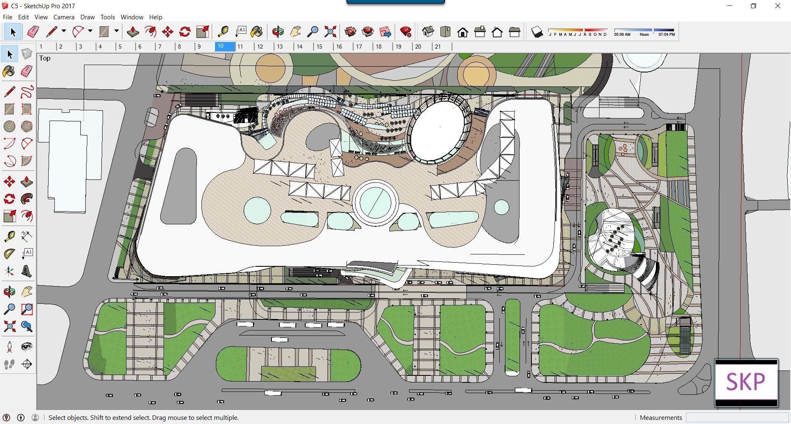Switch to Left view icon
This screenshot has width=791, height=424.
[x=515, y=32]
